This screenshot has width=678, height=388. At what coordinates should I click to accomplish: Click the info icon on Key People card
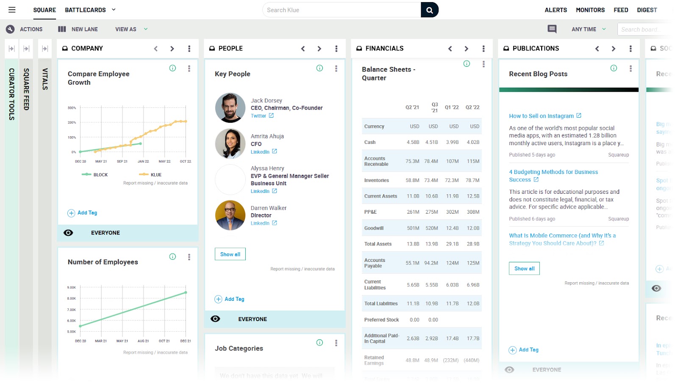(x=320, y=68)
